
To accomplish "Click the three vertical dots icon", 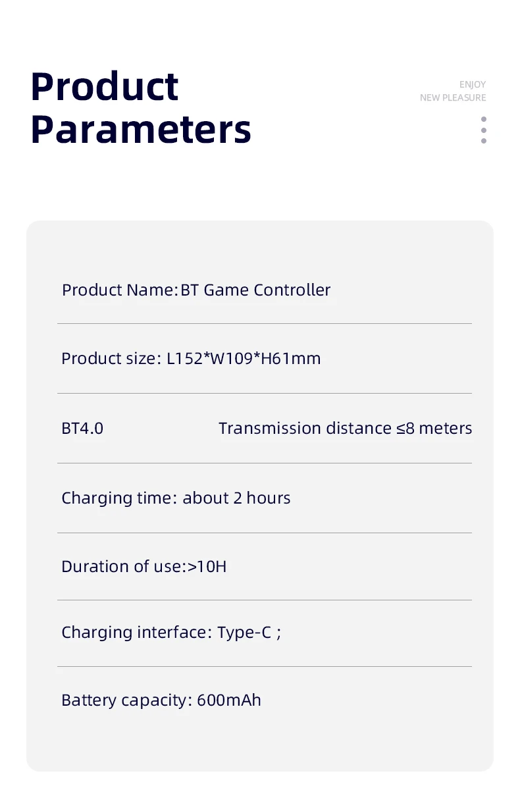I will [484, 130].
